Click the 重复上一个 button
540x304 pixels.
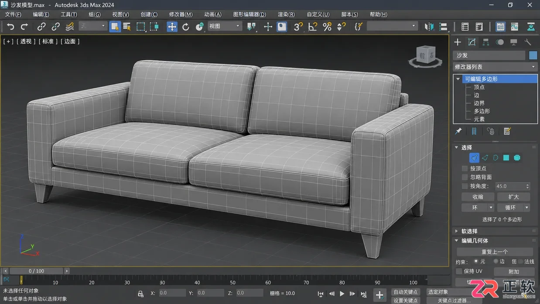point(495,252)
